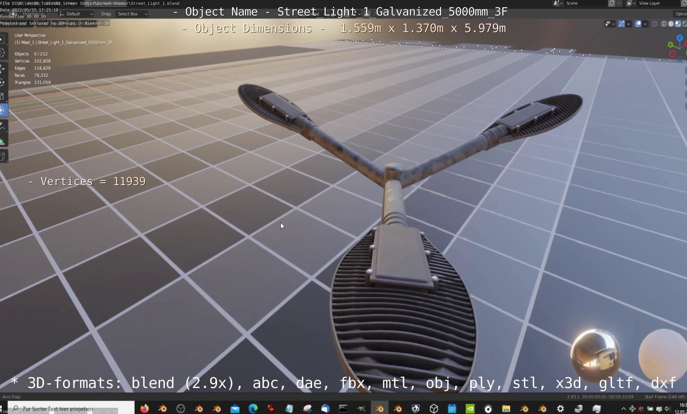The image size is (687, 414).
Task: Click Blender version 2.93.1 in status bar
Action: tap(573, 397)
